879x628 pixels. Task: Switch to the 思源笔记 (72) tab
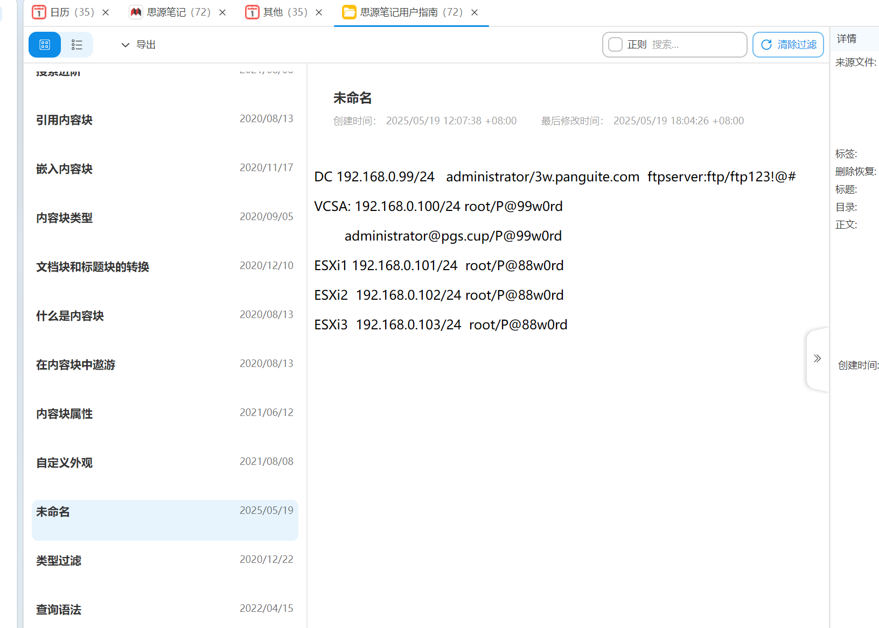pyautogui.click(x=178, y=12)
